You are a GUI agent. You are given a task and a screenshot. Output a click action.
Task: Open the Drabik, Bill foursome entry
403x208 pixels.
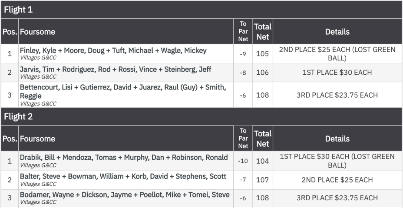click(x=201, y=161)
